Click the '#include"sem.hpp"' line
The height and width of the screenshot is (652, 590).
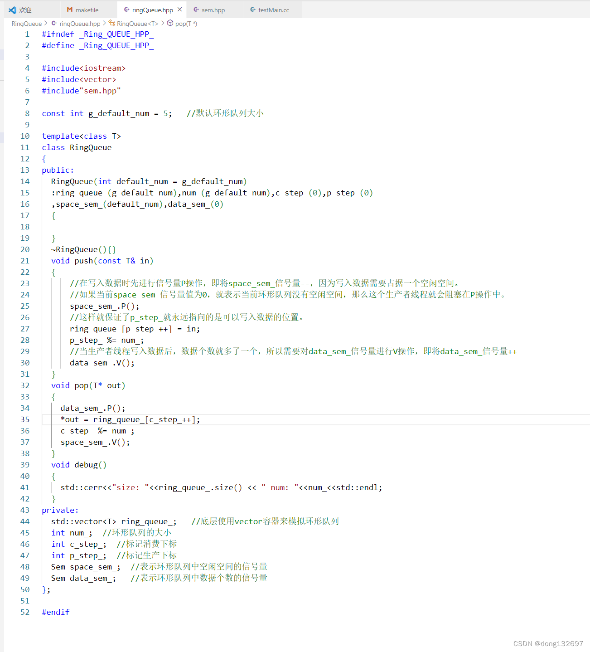click(x=81, y=91)
